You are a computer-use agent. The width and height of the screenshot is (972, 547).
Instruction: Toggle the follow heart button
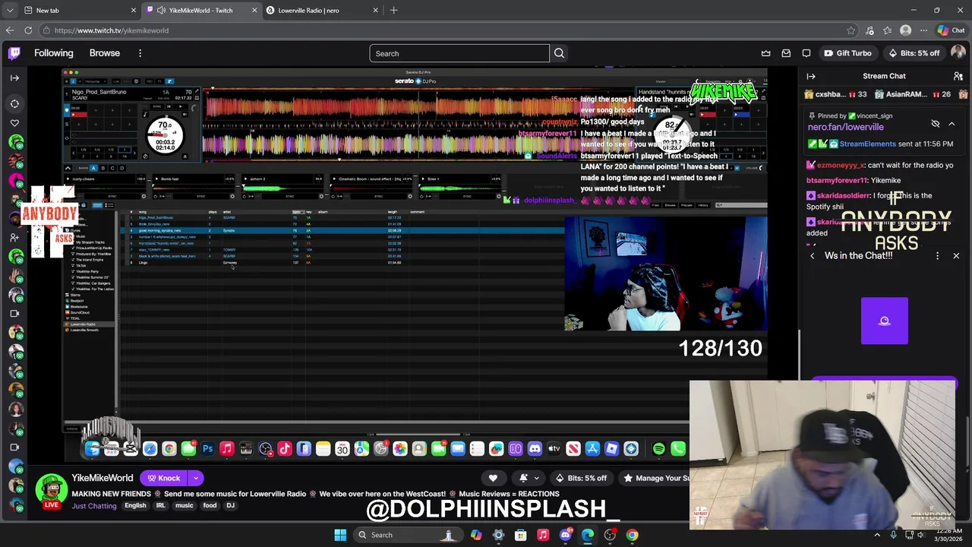pyautogui.click(x=493, y=478)
